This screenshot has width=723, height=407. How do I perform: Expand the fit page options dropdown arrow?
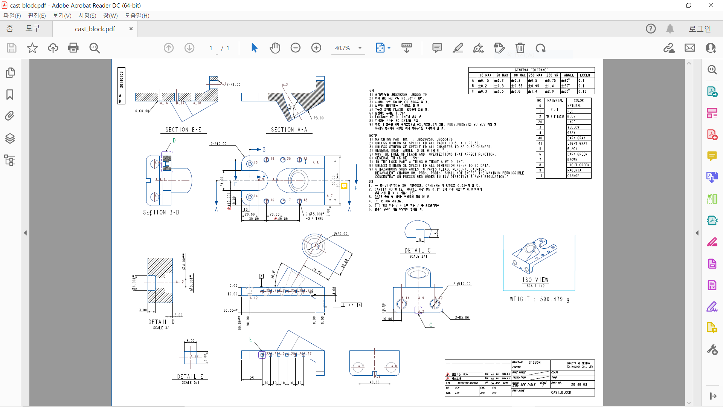pos(389,48)
